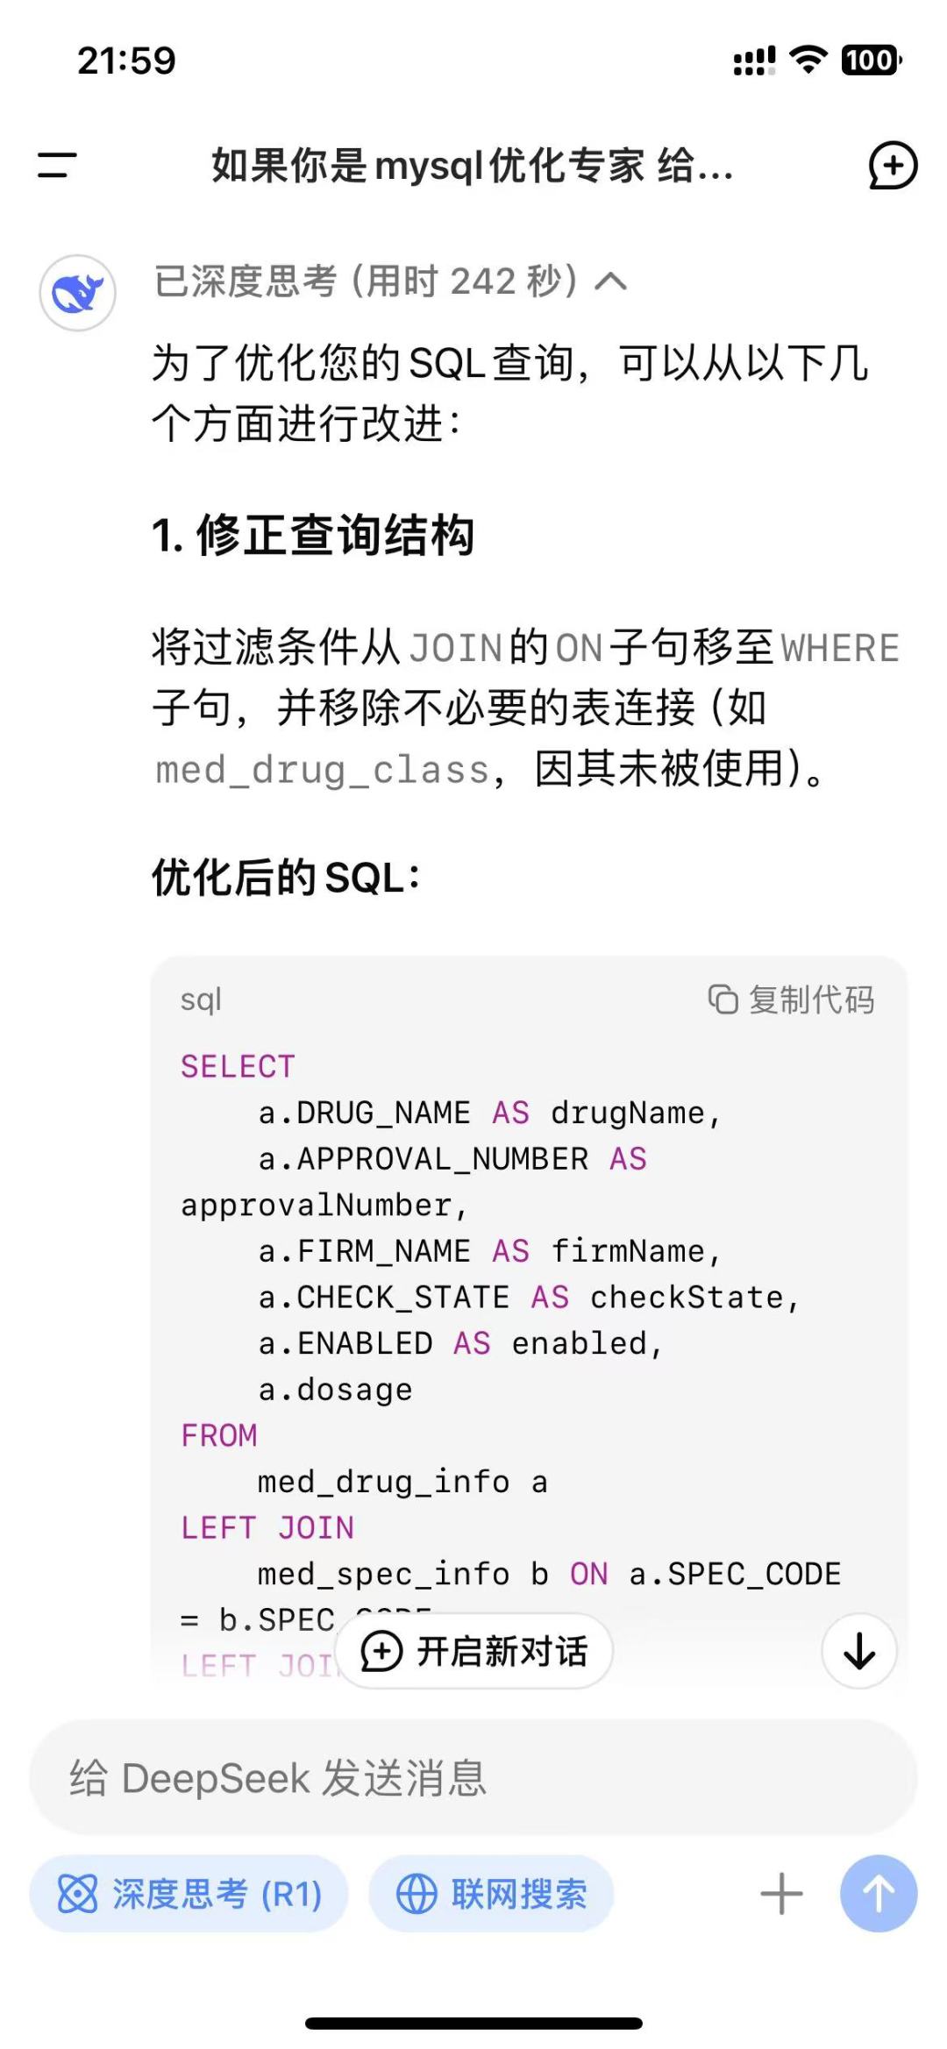
Task: Toggle 深度思考 (R1) mode
Action: tap(189, 1894)
